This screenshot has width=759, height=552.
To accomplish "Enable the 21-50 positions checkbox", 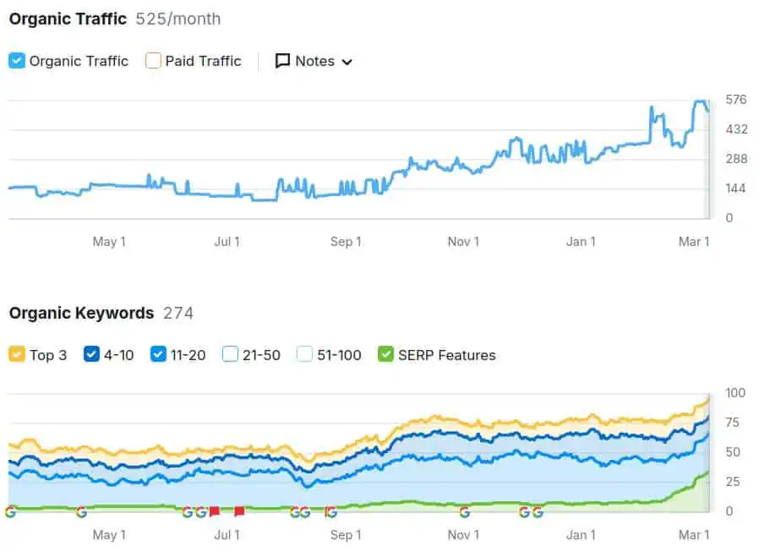I will click(x=230, y=355).
